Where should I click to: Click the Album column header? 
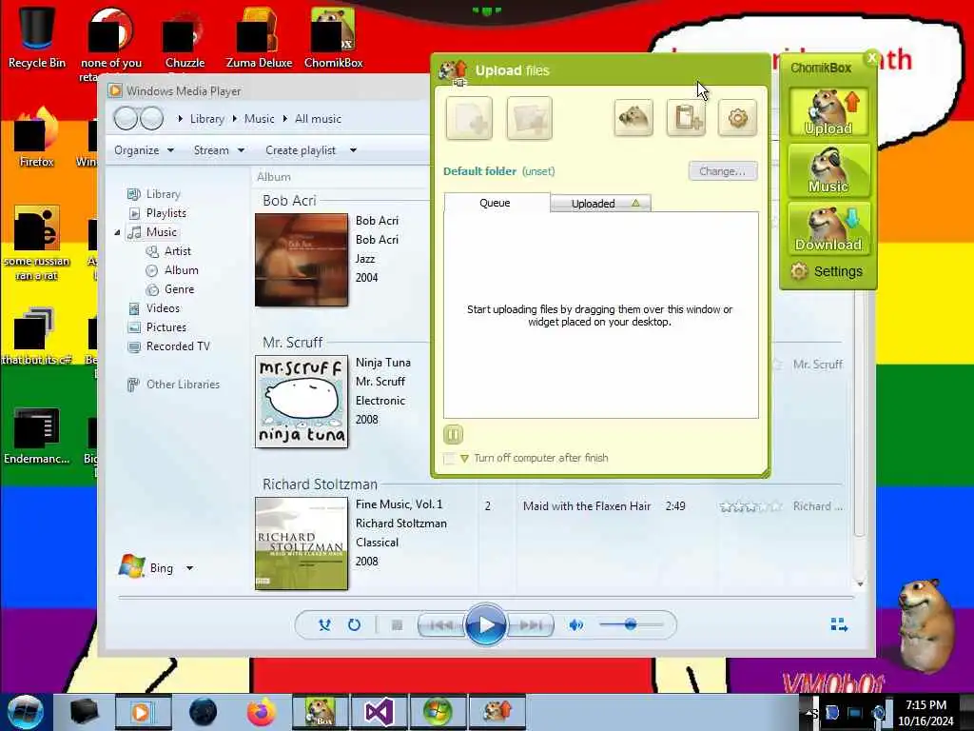274,176
